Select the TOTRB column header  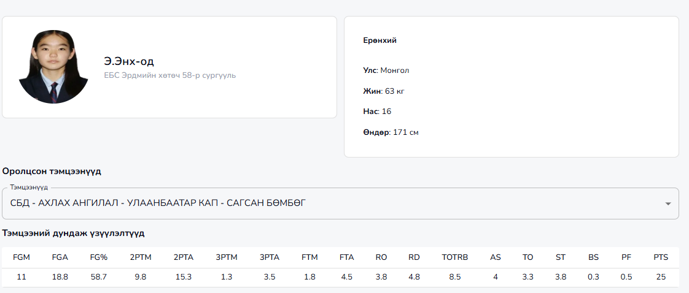[x=455, y=257]
